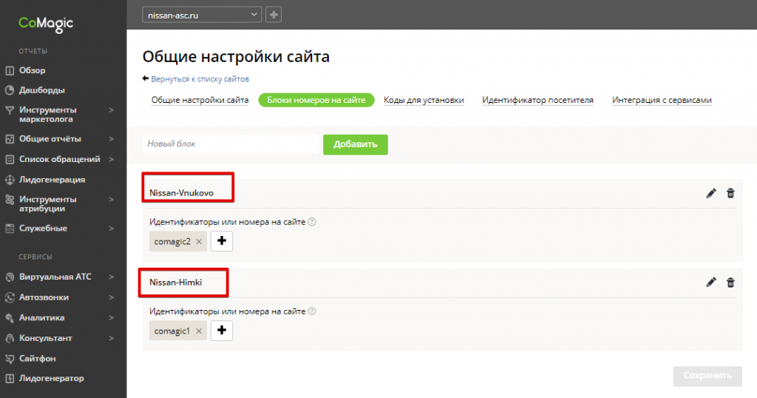This screenshot has width=757, height=398.
Task: Switch to Коды для установки tab
Action: coord(424,100)
